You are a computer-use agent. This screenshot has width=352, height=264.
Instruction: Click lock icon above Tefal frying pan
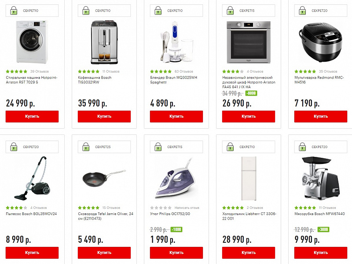86,147
